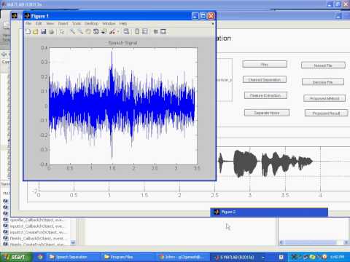350x262 pixels.
Task: Expand the Brush tool color dropdown arrow
Action: (118, 32)
